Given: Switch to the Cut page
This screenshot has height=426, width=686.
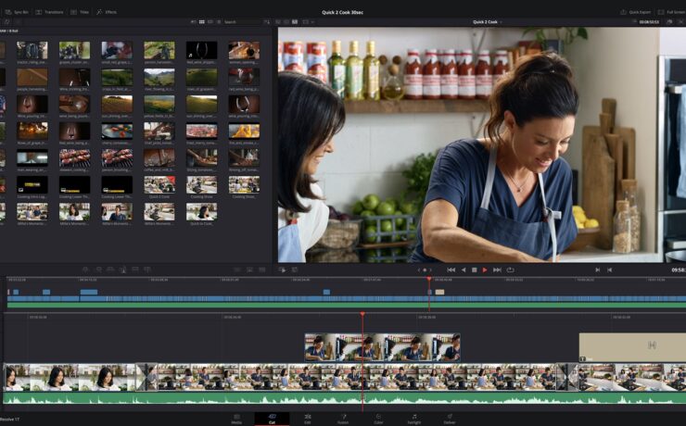Looking at the screenshot, I should [272, 419].
